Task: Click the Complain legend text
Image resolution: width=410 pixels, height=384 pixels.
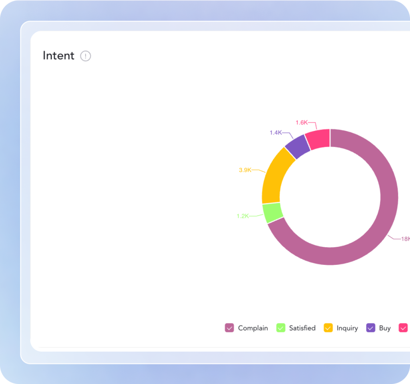Action: [x=253, y=328]
